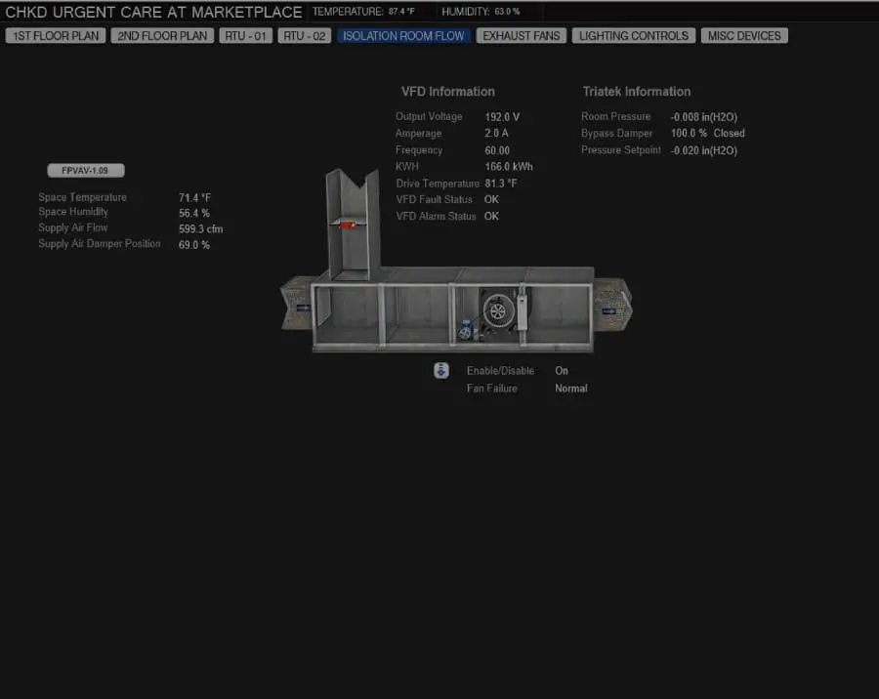This screenshot has height=699, width=879.
Task: Toggle the Enable/Disable On value
Action: pyautogui.click(x=562, y=371)
